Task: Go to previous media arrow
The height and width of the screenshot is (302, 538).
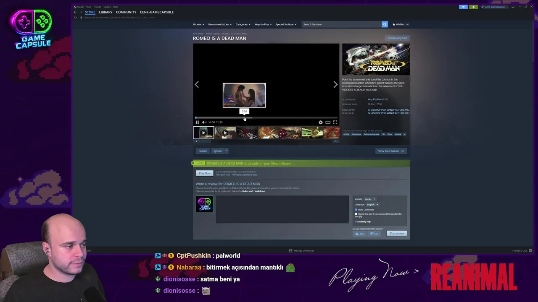Action: pyautogui.click(x=197, y=84)
